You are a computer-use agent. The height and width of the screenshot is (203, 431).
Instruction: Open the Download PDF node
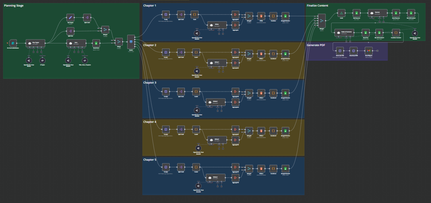click(x=354, y=51)
